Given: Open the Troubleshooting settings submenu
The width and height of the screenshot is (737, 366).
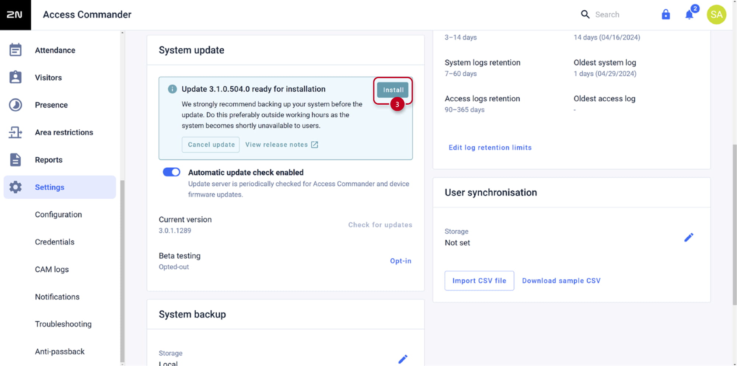Looking at the screenshot, I should (x=63, y=324).
